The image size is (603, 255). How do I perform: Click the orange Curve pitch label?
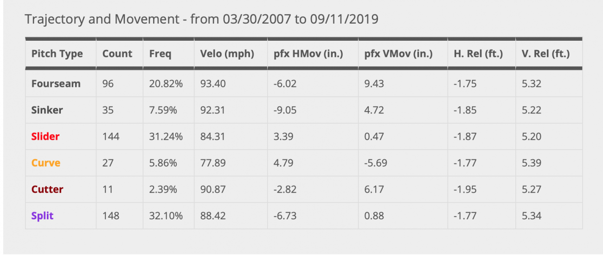click(x=46, y=163)
